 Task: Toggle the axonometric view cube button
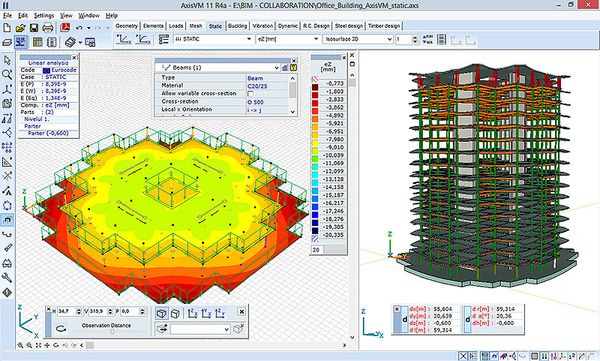coord(175,314)
